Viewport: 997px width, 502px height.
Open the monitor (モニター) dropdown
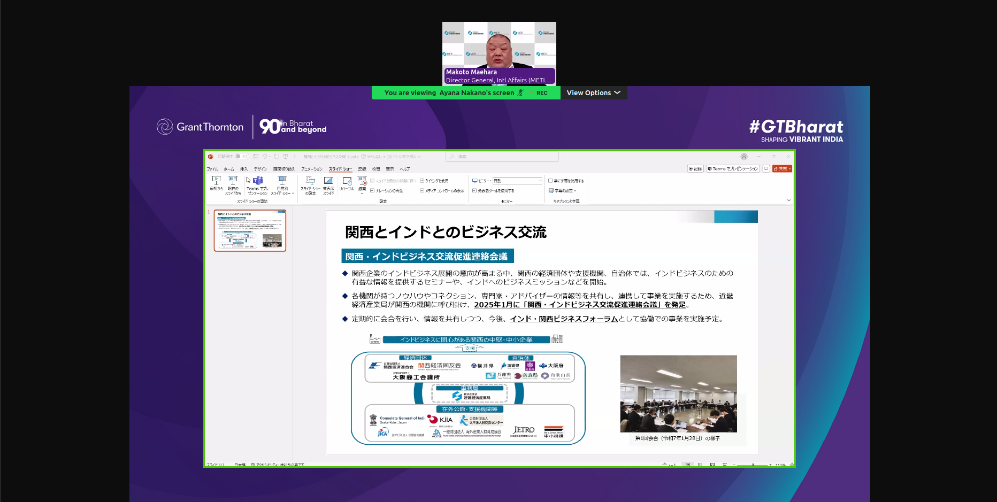click(x=517, y=181)
